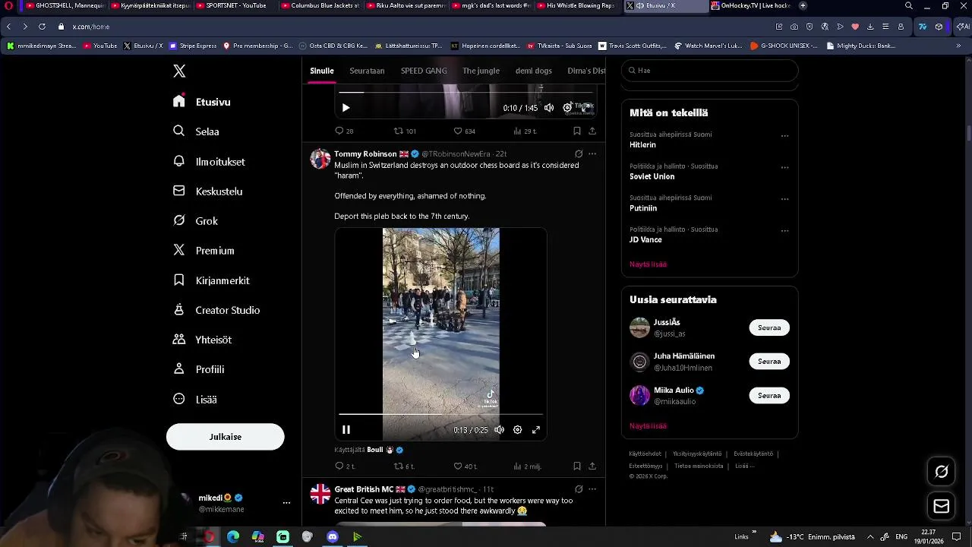Click the Hae search field

[710, 71]
